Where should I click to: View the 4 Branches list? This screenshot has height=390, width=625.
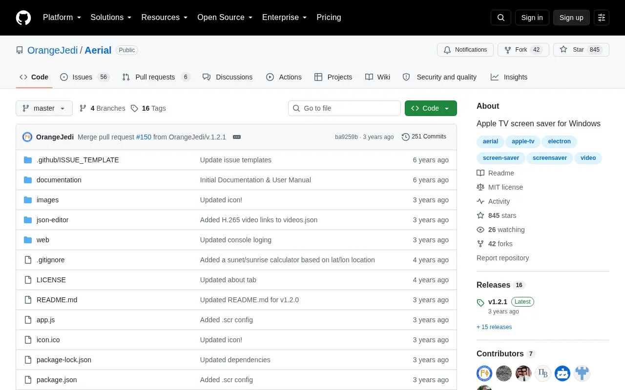[x=102, y=108]
